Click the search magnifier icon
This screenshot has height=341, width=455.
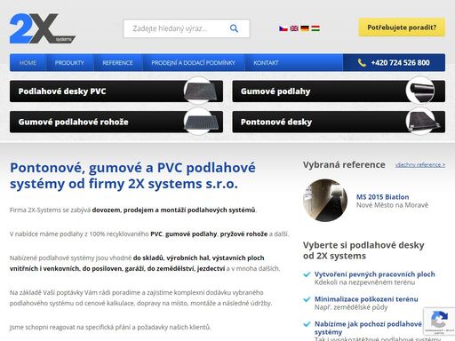tap(234, 28)
